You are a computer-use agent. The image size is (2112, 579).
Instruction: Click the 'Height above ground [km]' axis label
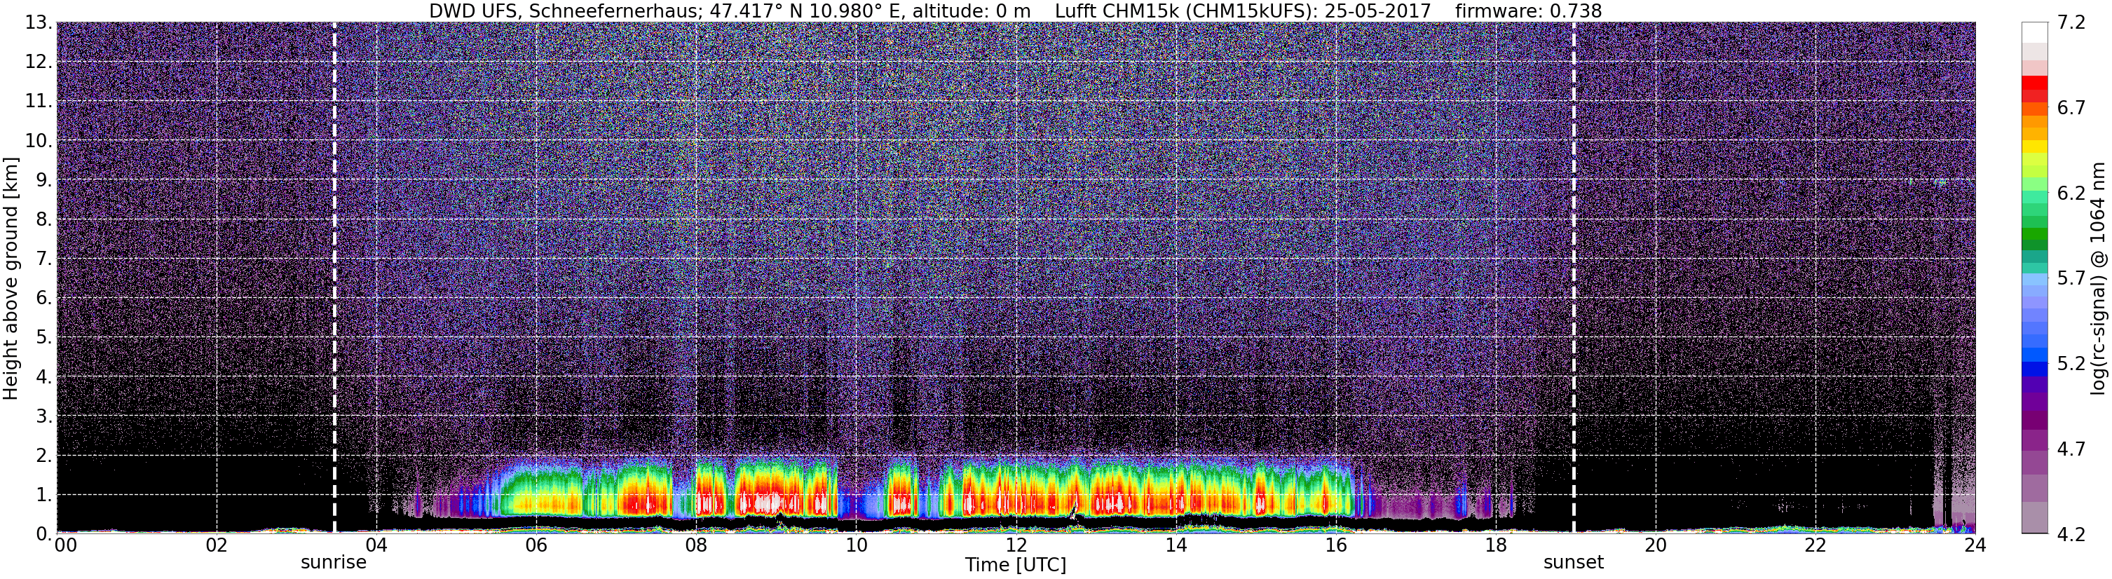click(x=11, y=278)
